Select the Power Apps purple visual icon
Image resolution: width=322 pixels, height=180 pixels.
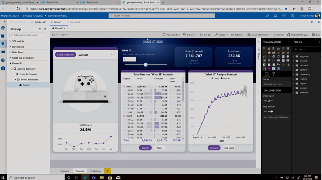(x=269, y=68)
